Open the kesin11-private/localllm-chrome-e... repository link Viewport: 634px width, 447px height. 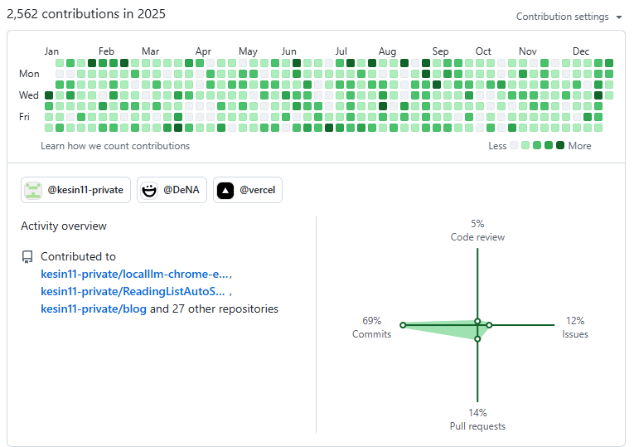click(x=136, y=274)
